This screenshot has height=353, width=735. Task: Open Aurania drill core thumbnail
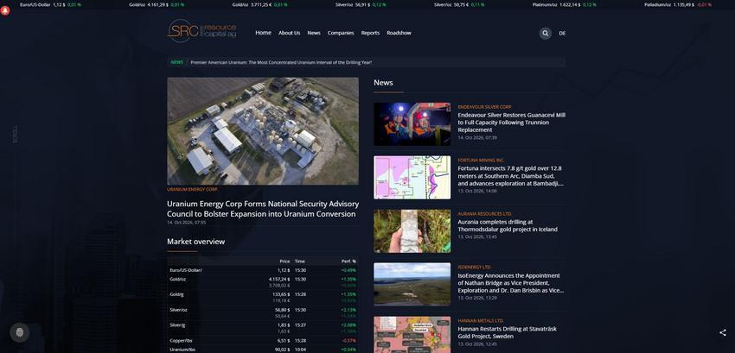(412, 230)
